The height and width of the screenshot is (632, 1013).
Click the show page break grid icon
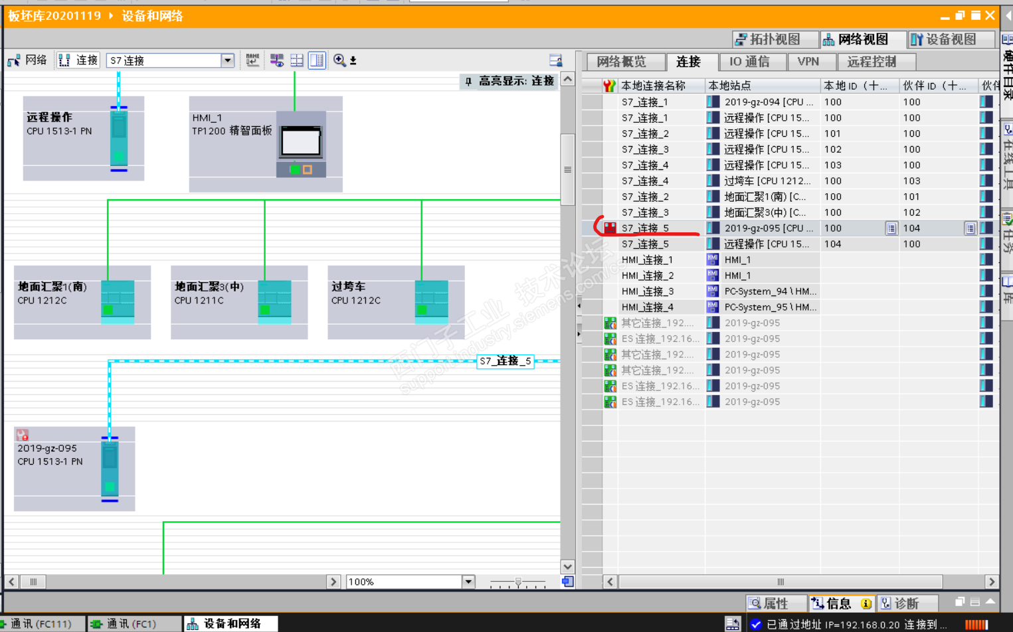point(296,60)
